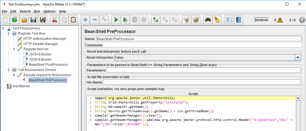
Task: Select BeanShell PostProcessor tree item
Action: point(48,64)
